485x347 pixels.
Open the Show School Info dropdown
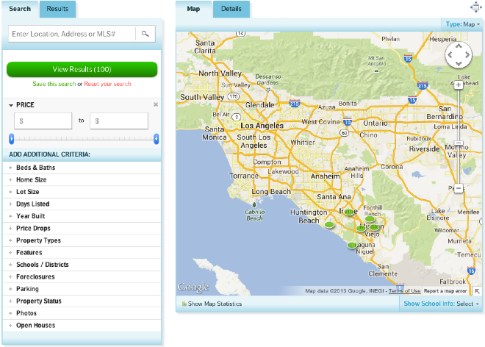click(x=441, y=304)
